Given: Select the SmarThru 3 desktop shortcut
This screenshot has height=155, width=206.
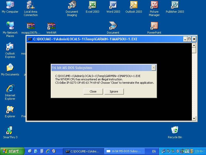Looking at the screenshot, I should tap(10, 132).
